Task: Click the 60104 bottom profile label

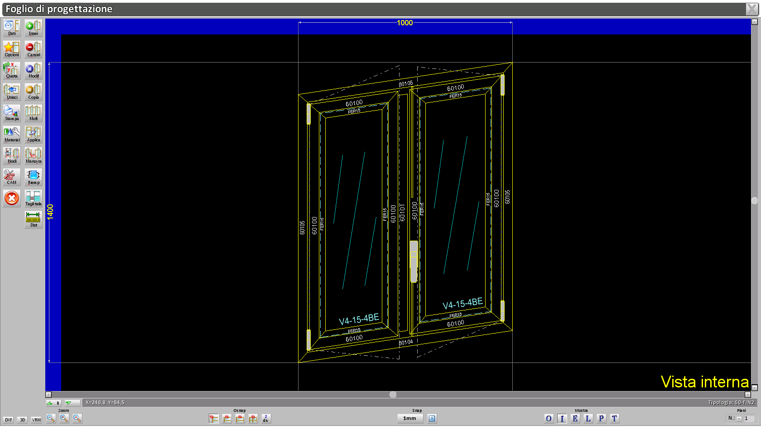Action: pyautogui.click(x=406, y=343)
